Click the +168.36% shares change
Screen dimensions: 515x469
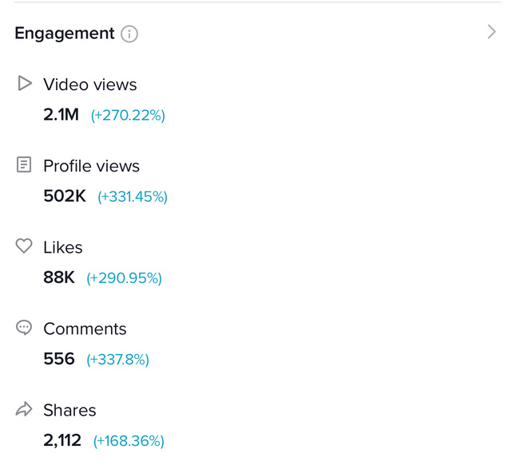tap(129, 441)
